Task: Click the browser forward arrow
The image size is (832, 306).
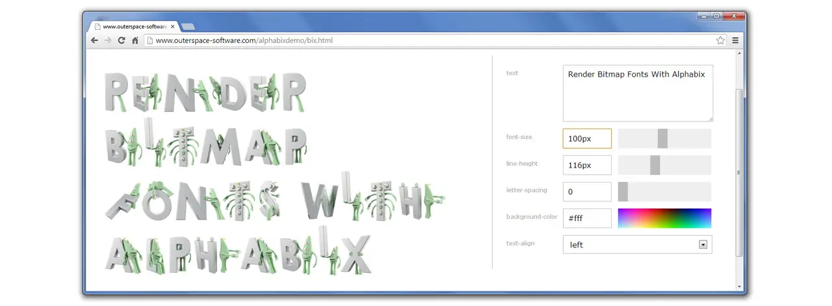Action: 108,40
